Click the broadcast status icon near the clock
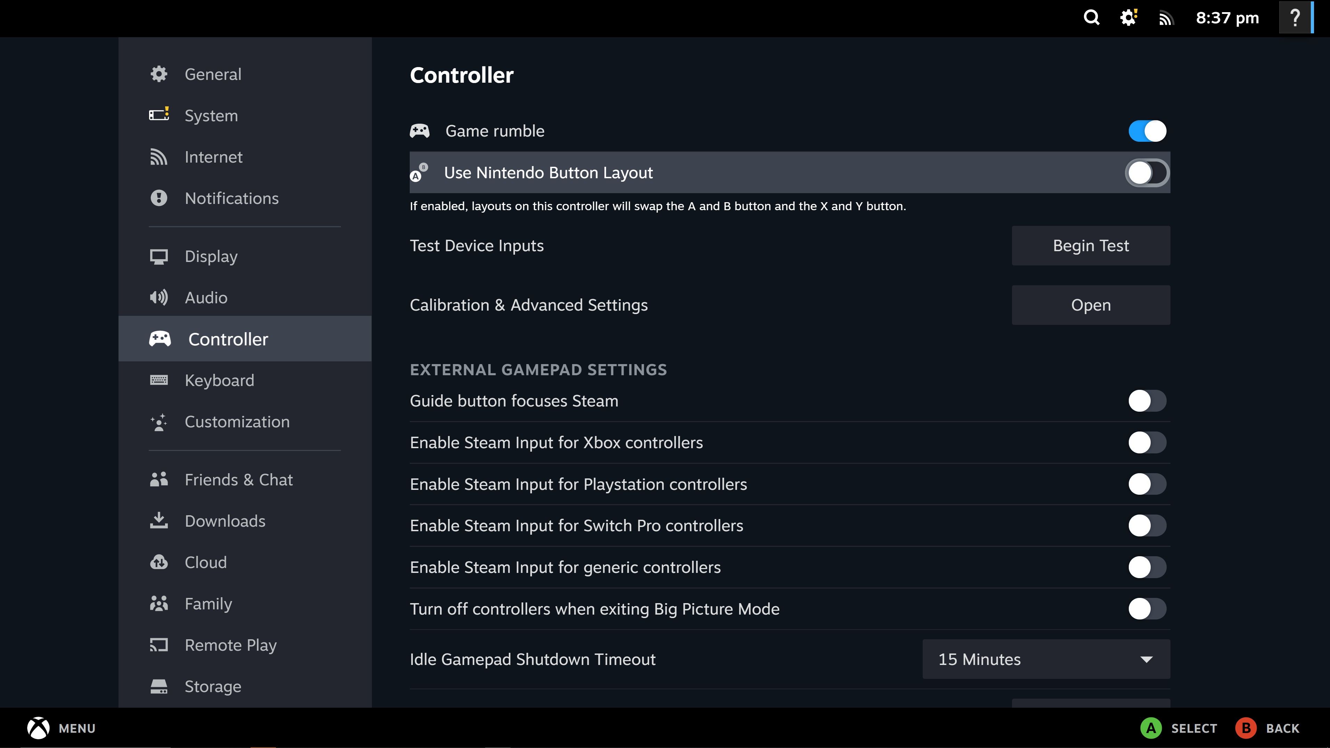This screenshot has height=748, width=1330. 1166,18
